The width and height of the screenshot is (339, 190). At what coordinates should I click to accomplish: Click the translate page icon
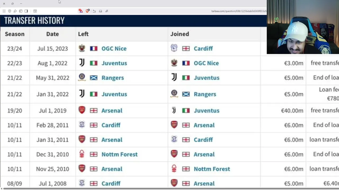[107, 11]
